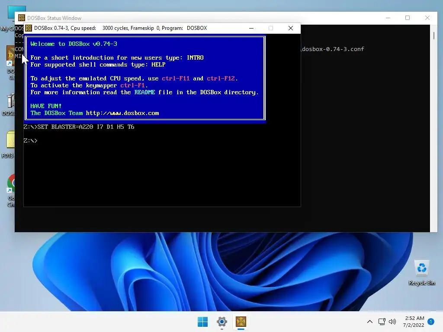This screenshot has width=443, height=332.
Task: Click the ctrl-F1 keymapper text
Action: coord(132,85)
